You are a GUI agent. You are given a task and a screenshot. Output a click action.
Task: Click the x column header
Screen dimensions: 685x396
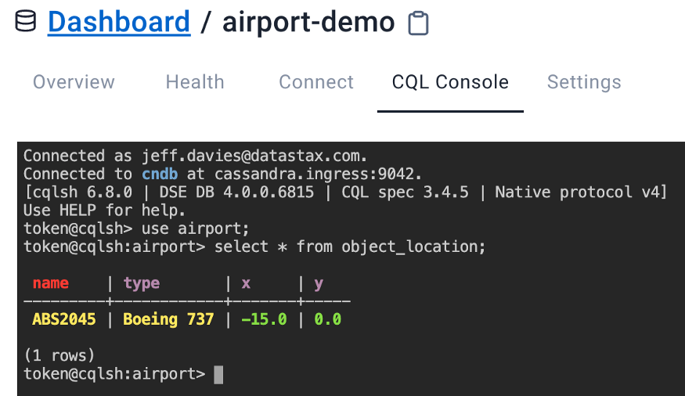point(246,283)
